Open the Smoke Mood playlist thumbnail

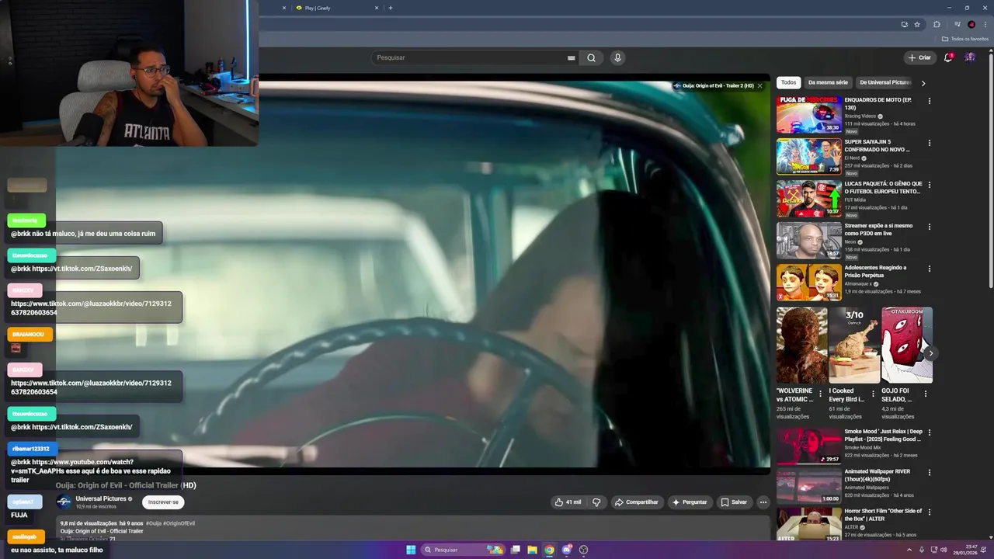[x=808, y=446]
